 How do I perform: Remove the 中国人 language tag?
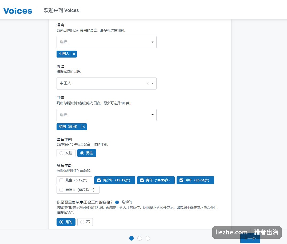click(x=74, y=54)
